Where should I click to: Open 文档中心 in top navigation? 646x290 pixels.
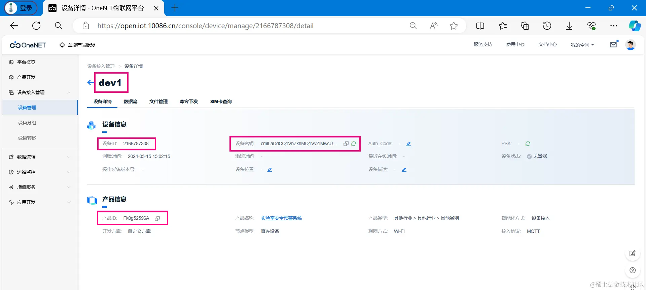(547, 45)
